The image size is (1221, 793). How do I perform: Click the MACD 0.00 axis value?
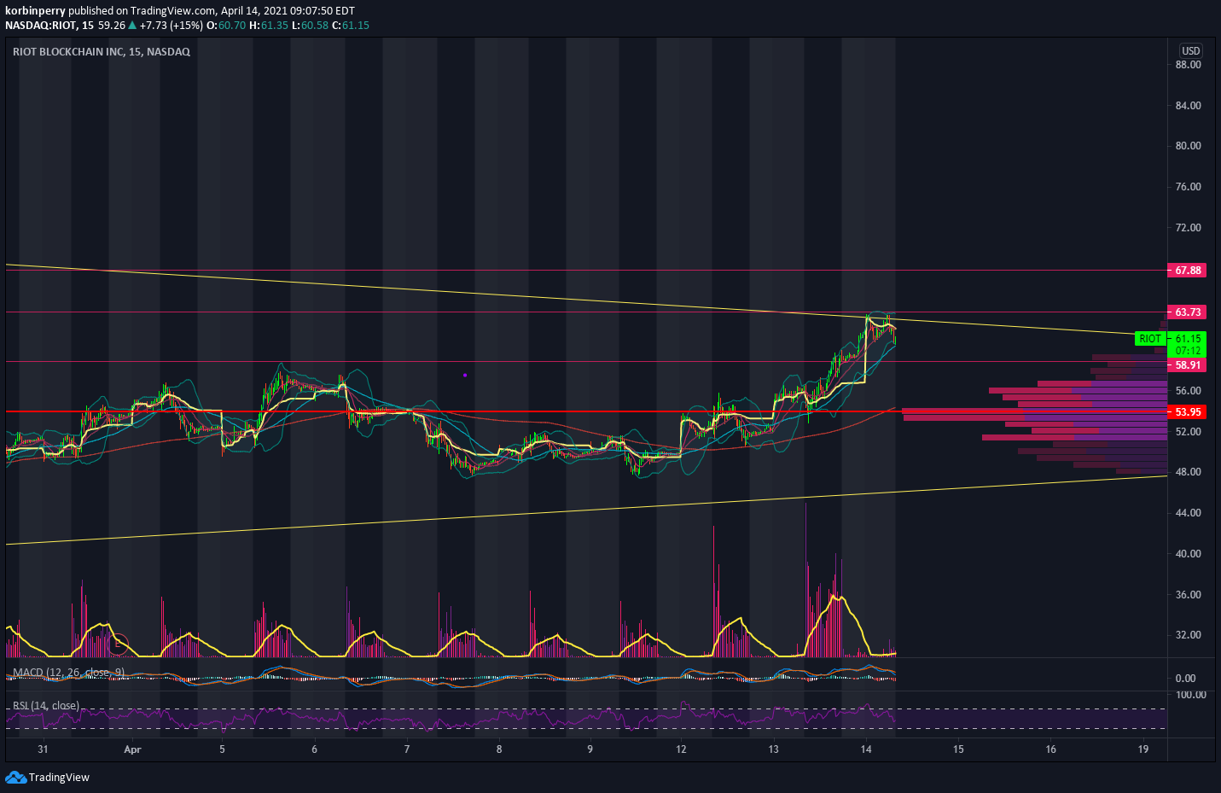1185,679
